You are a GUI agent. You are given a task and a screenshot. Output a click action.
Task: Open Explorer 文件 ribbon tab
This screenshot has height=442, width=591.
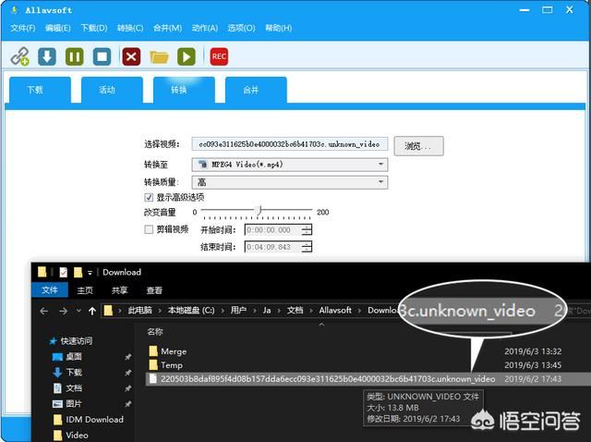[50, 289]
